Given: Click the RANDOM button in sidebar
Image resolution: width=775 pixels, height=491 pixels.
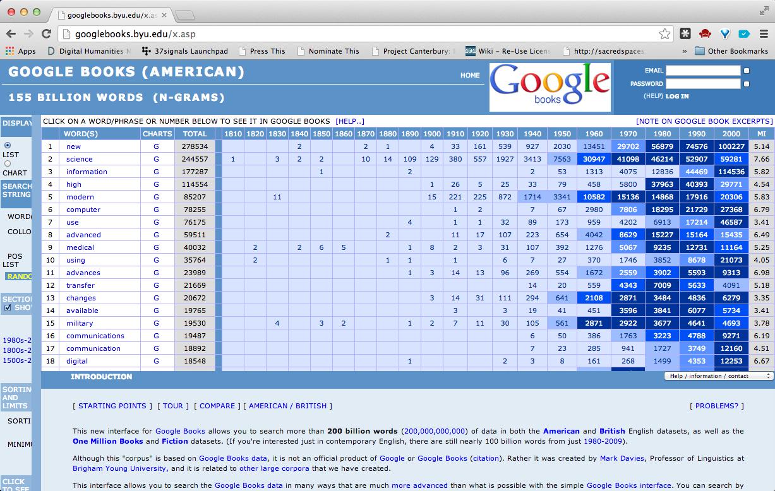Looking at the screenshot, I should click(18, 276).
